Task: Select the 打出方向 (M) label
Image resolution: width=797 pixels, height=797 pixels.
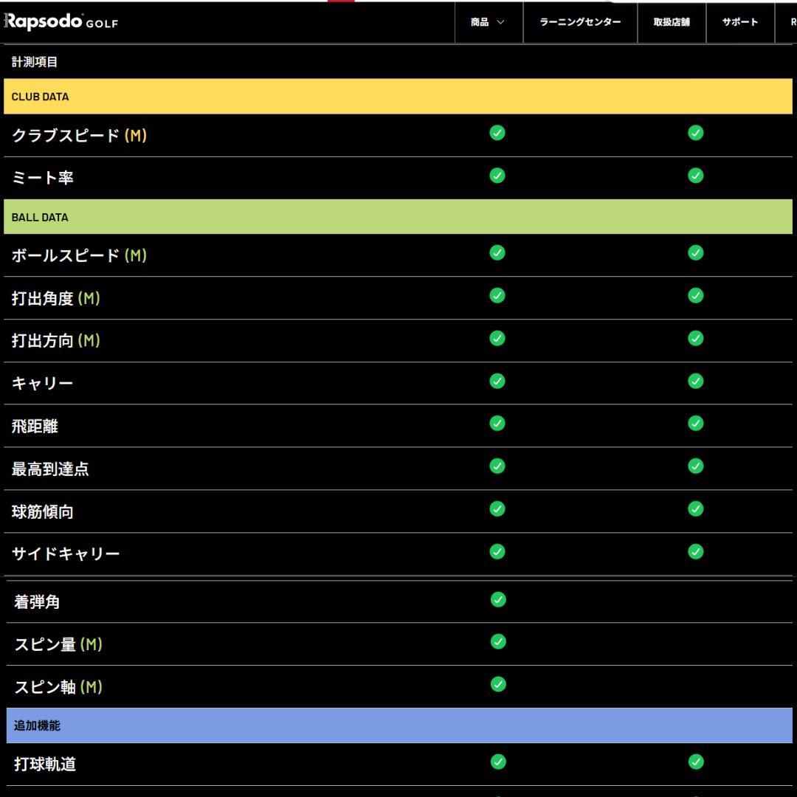Action: 56,340
